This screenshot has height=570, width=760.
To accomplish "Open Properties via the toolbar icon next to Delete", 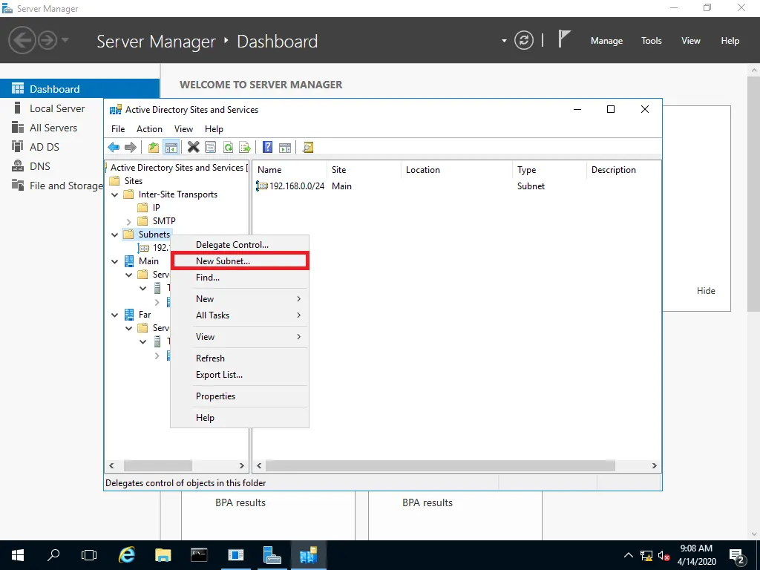I will point(210,148).
